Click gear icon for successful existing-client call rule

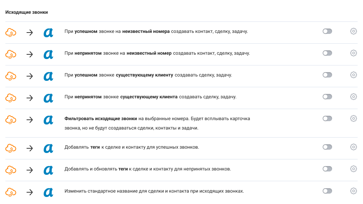coord(353,75)
